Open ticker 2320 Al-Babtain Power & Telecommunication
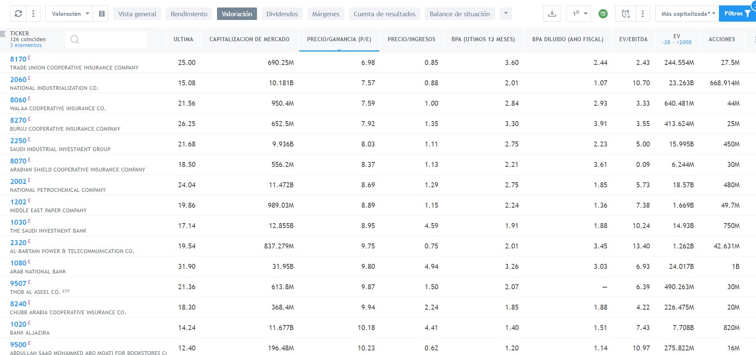This screenshot has width=756, height=355. (18, 243)
